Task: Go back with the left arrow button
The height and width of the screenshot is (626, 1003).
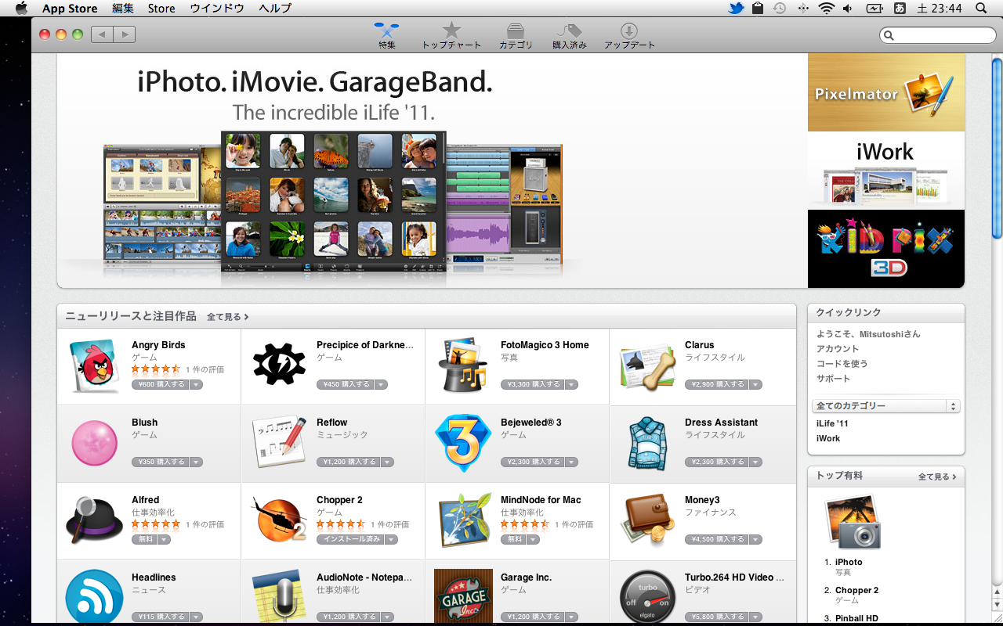Action: 102,34
